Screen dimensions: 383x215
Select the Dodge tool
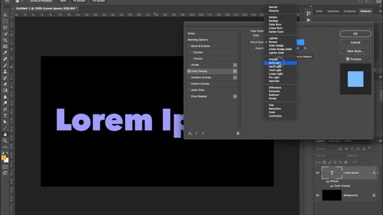(5, 103)
